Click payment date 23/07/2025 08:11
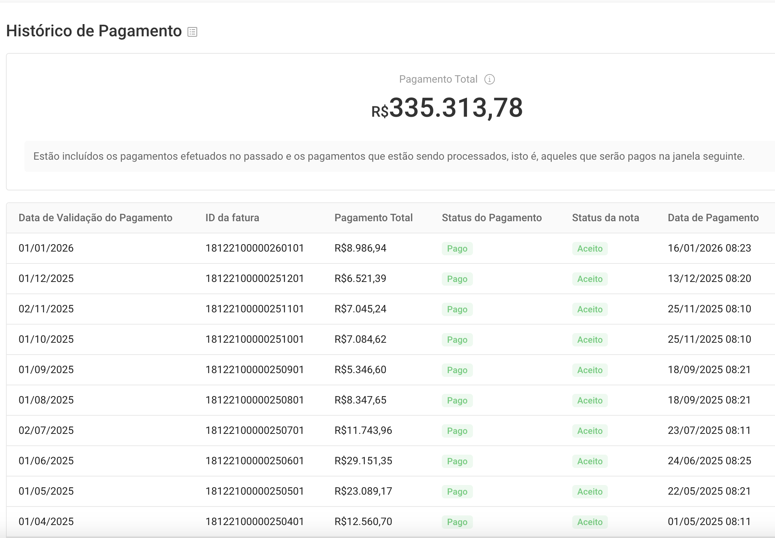This screenshot has width=775, height=538. click(709, 431)
